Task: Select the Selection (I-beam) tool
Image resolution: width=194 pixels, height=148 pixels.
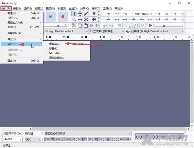Action: pos(74,14)
